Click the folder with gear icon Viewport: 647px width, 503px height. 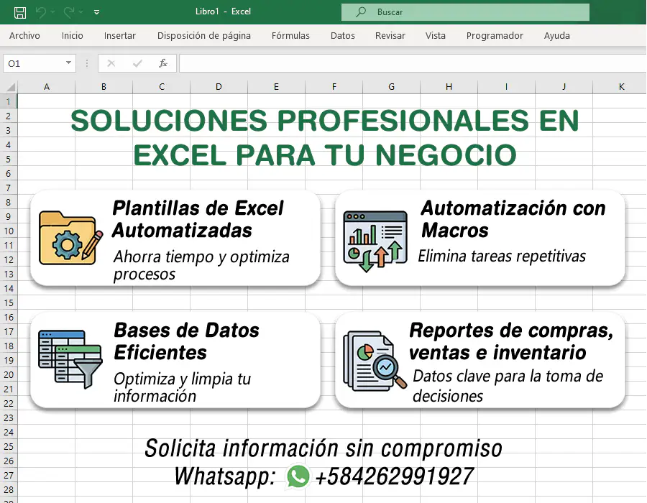(x=70, y=238)
